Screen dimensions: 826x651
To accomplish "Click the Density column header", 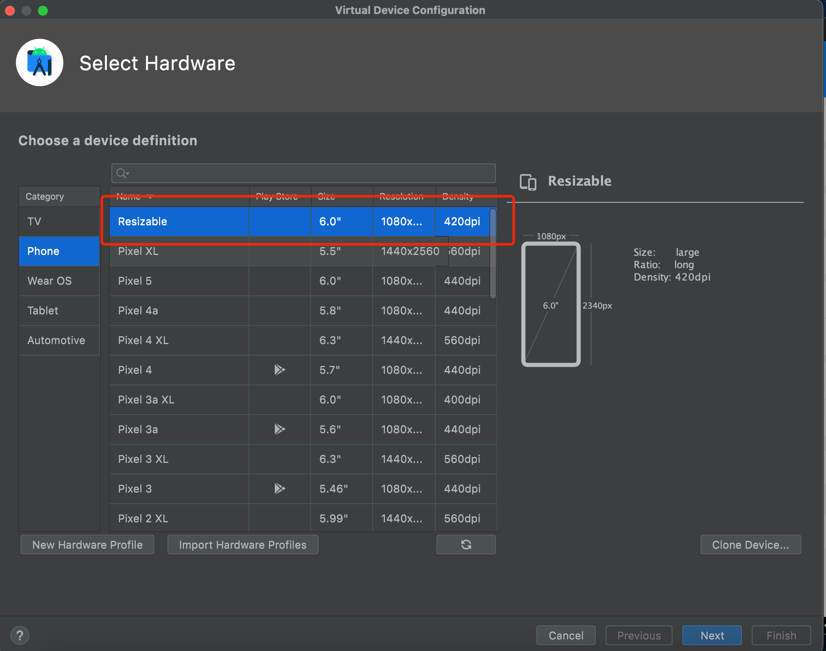I will click(x=466, y=197).
